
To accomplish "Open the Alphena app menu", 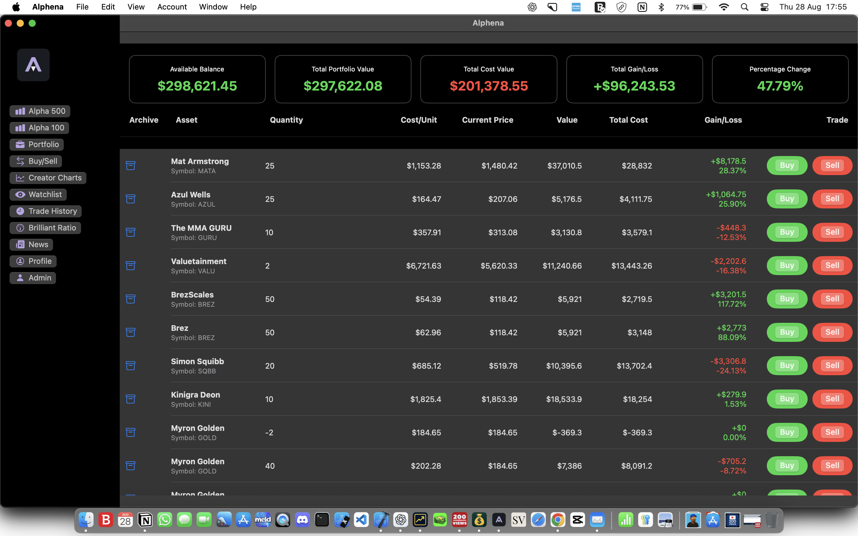I will point(48,7).
